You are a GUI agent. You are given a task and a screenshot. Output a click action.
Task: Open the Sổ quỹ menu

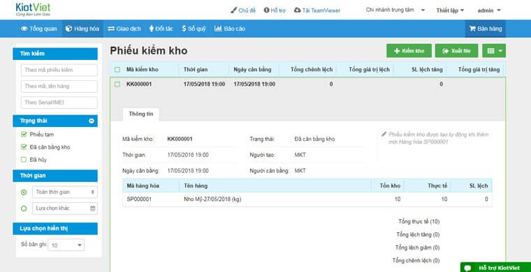[x=194, y=29]
